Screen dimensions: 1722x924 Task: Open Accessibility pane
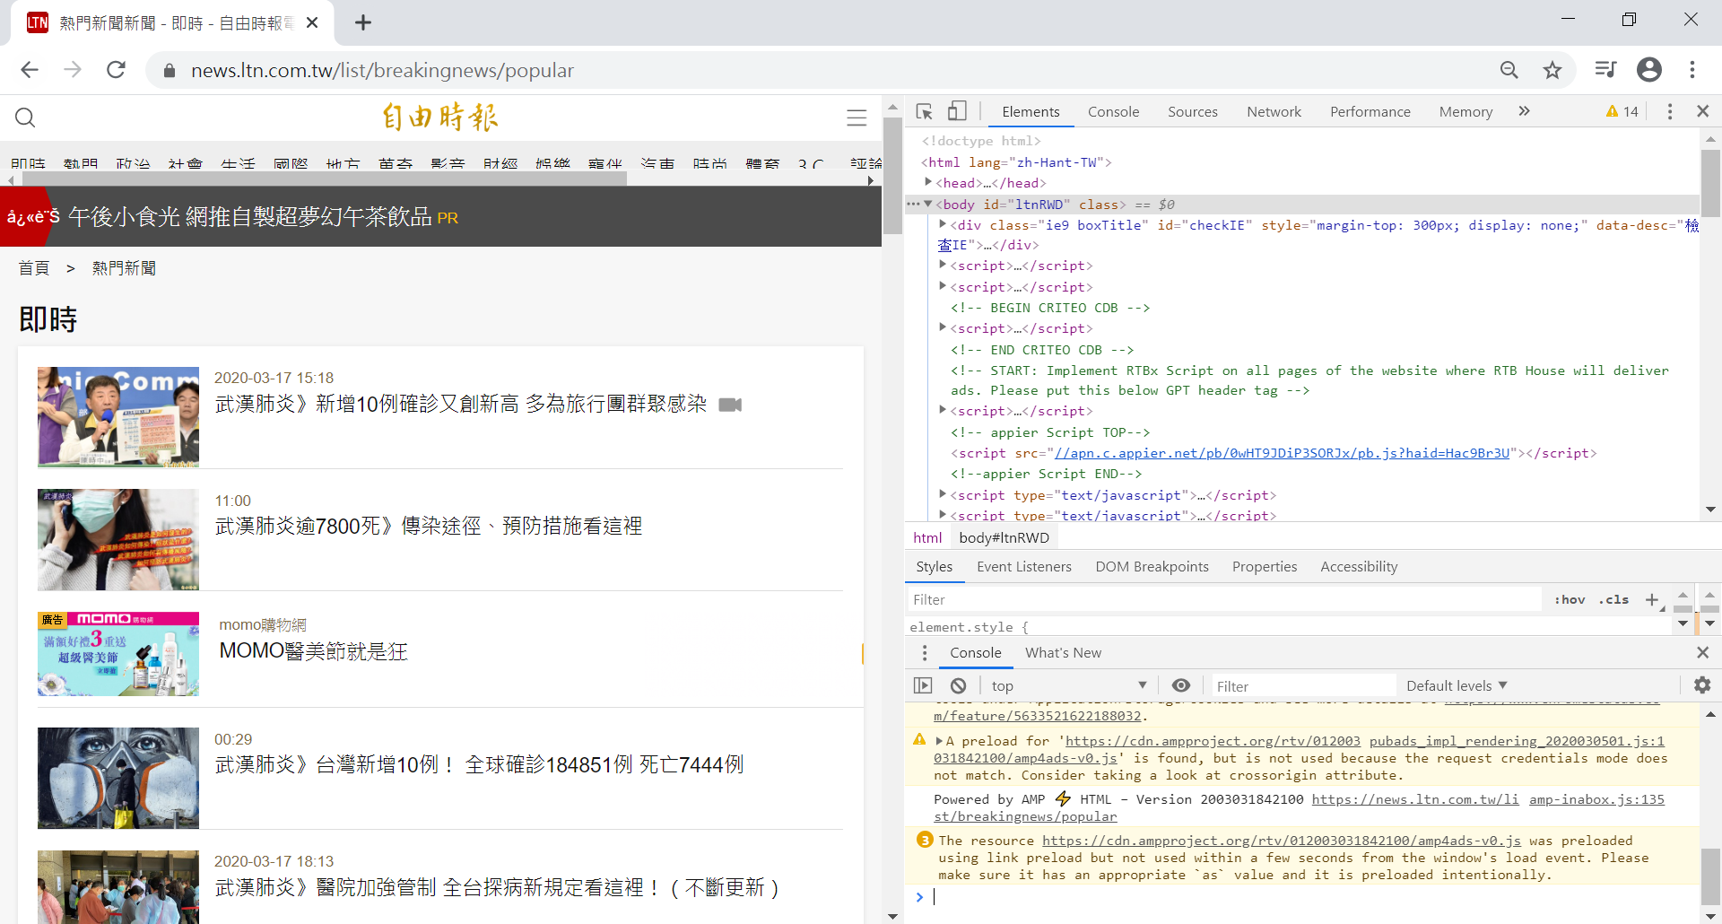point(1359,567)
